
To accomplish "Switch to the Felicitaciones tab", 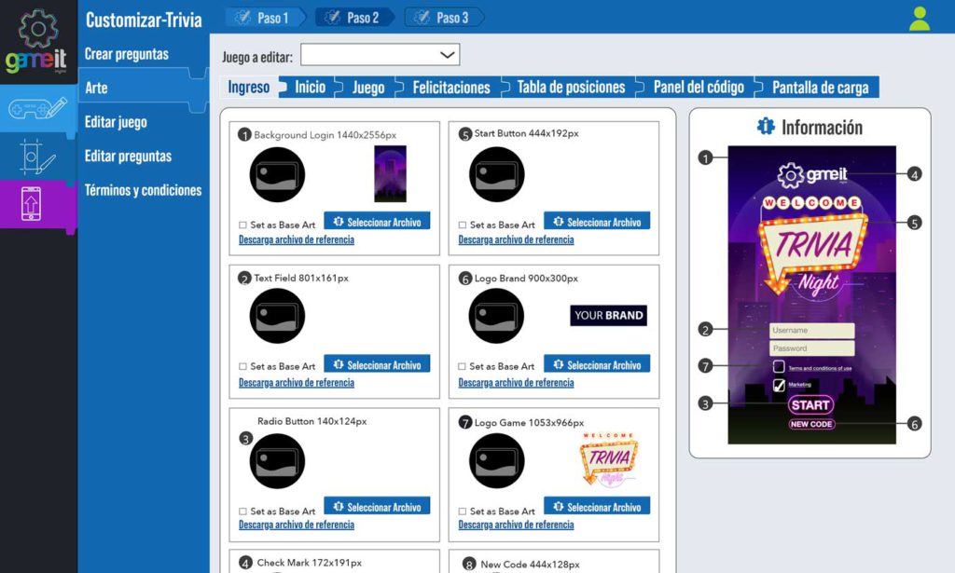I will [451, 88].
